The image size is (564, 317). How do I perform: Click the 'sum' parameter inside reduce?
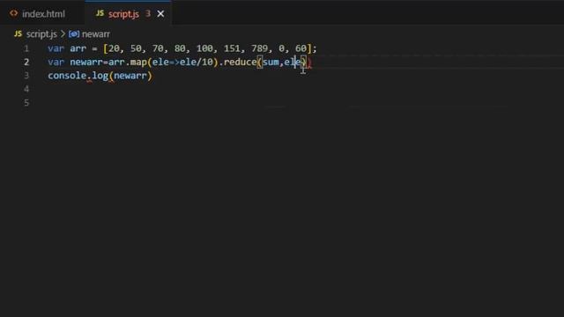pos(271,63)
